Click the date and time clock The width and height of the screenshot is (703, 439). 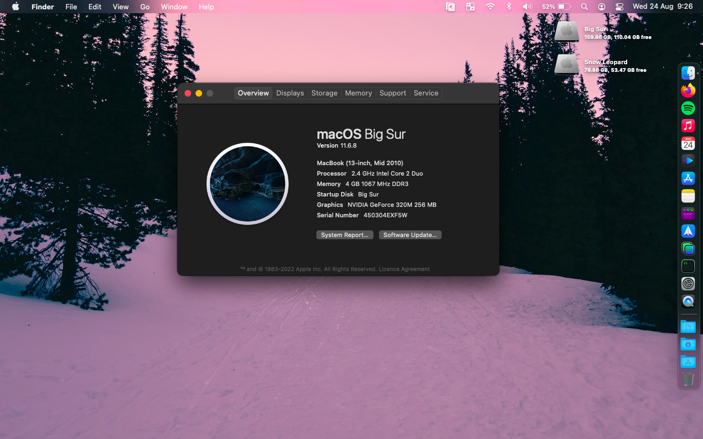(x=663, y=7)
